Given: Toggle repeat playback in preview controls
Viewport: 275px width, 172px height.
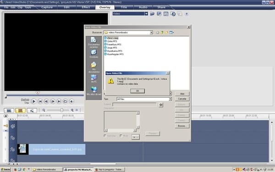Looking at the screenshot, I should click(x=65, y=101).
